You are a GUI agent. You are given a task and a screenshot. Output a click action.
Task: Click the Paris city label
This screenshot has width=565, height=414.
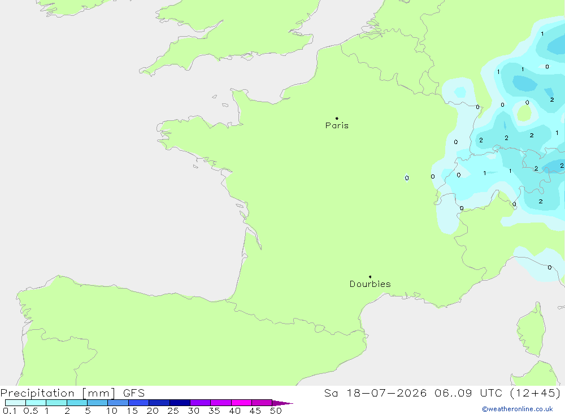tap(337, 125)
